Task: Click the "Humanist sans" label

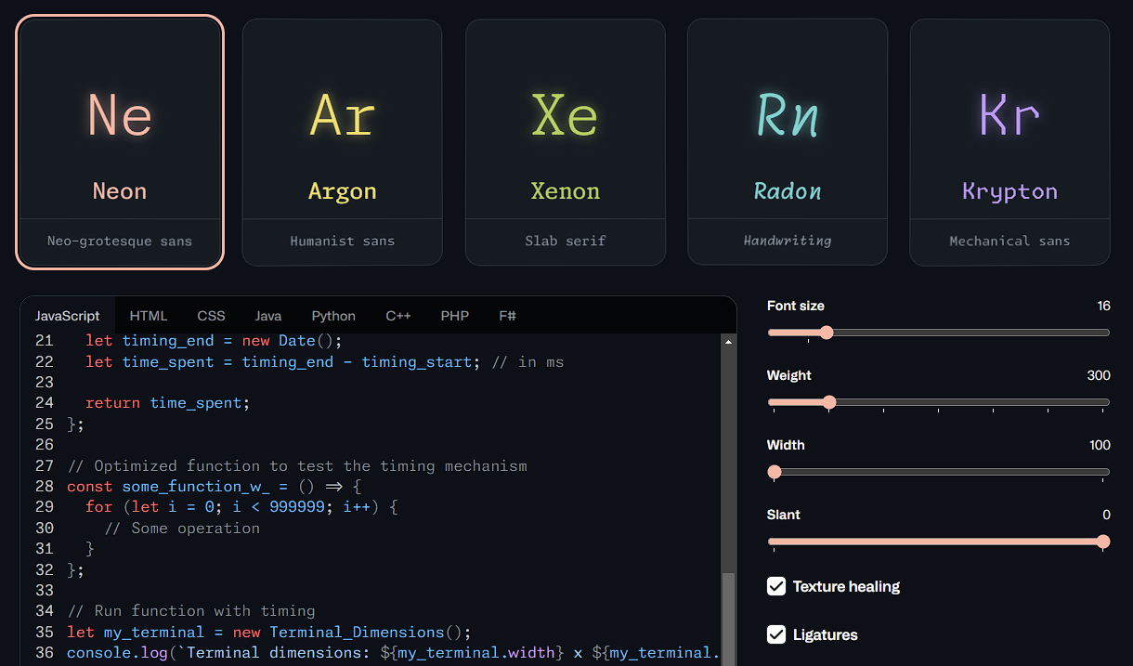Action: point(342,241)
